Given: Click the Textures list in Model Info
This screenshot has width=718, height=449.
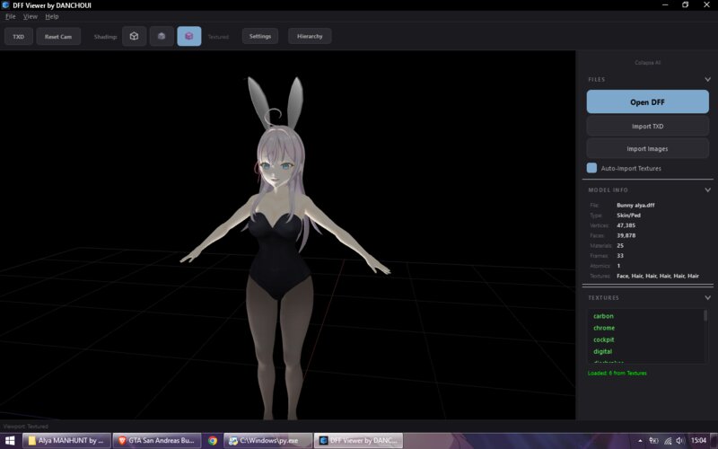Looking at the screenshot, I should pos(658,276).
